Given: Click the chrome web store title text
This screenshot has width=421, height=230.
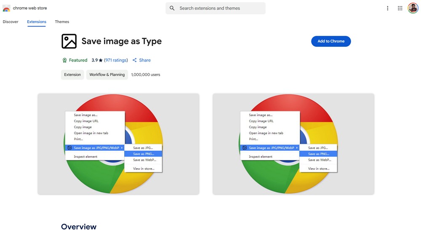Looking at the screenshot, I should (x=30, y=8).
